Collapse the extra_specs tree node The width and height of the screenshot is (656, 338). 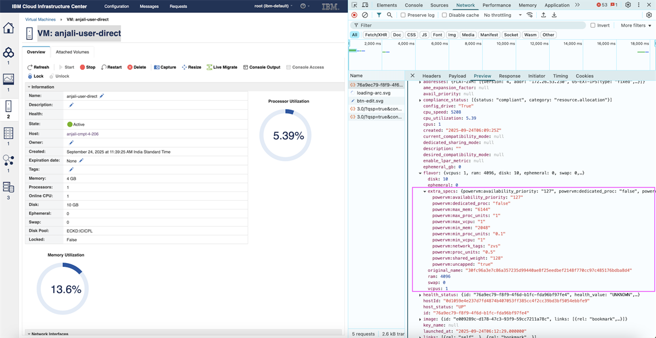pos(425,191)
